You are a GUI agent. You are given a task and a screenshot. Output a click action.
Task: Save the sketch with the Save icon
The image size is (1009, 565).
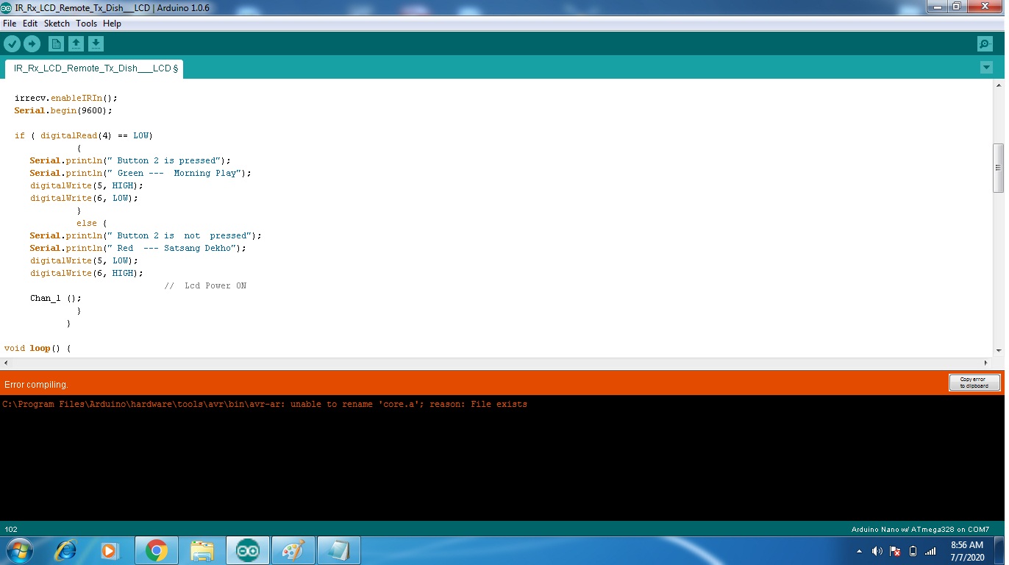tap(96, 44)
